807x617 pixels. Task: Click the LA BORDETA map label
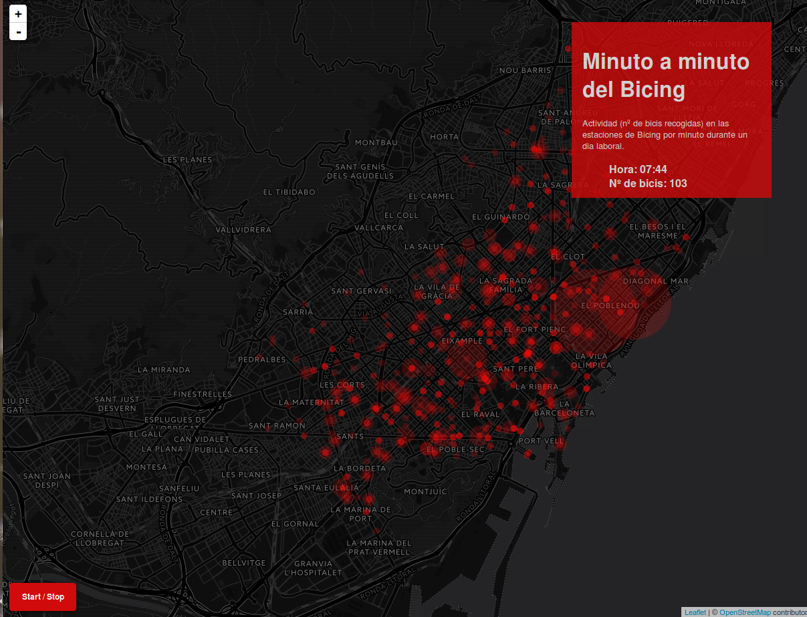[360, 469]
